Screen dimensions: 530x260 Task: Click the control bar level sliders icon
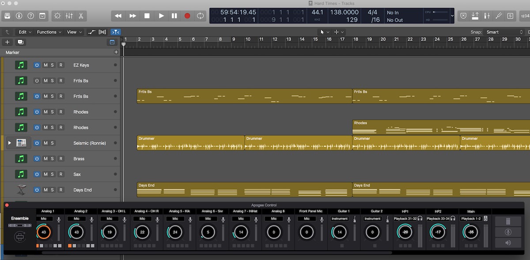pos(487,16)
